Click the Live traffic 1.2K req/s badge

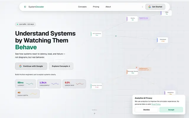point(25,24)
